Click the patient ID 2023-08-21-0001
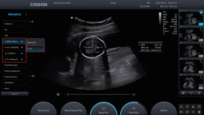Image resolution: width=204 pixels, height=115 pixels. (x=62, y=3)
